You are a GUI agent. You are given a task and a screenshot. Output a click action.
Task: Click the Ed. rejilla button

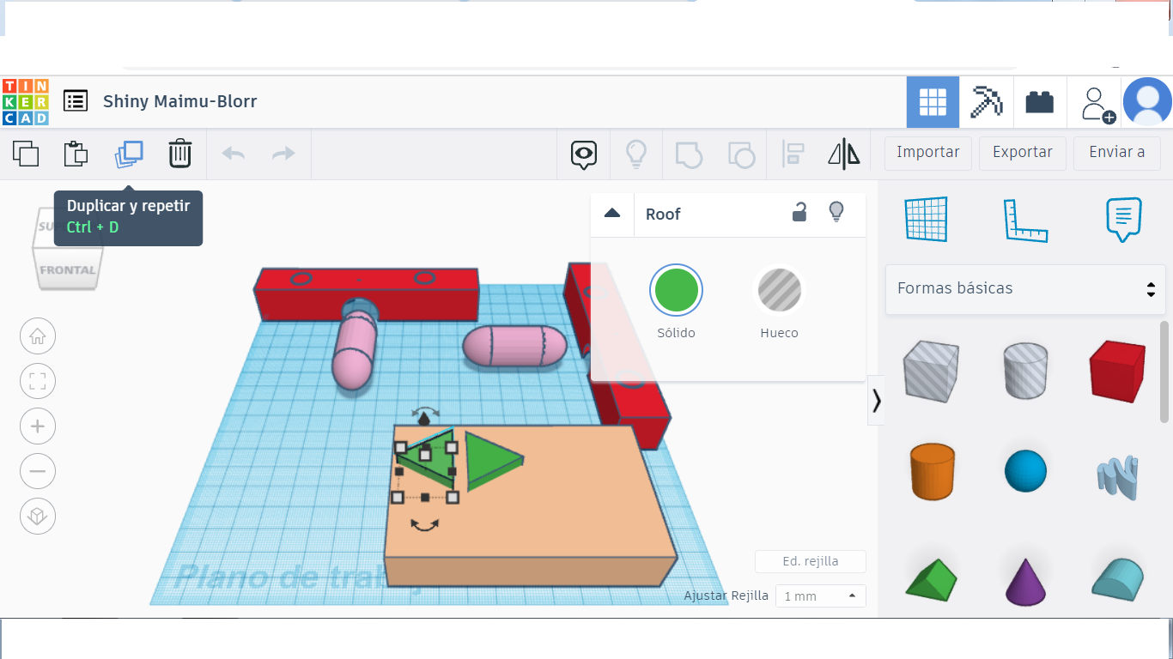click(811, 561)
